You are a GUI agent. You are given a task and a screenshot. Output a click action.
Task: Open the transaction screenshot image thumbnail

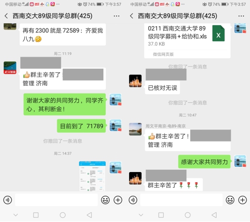92,176
